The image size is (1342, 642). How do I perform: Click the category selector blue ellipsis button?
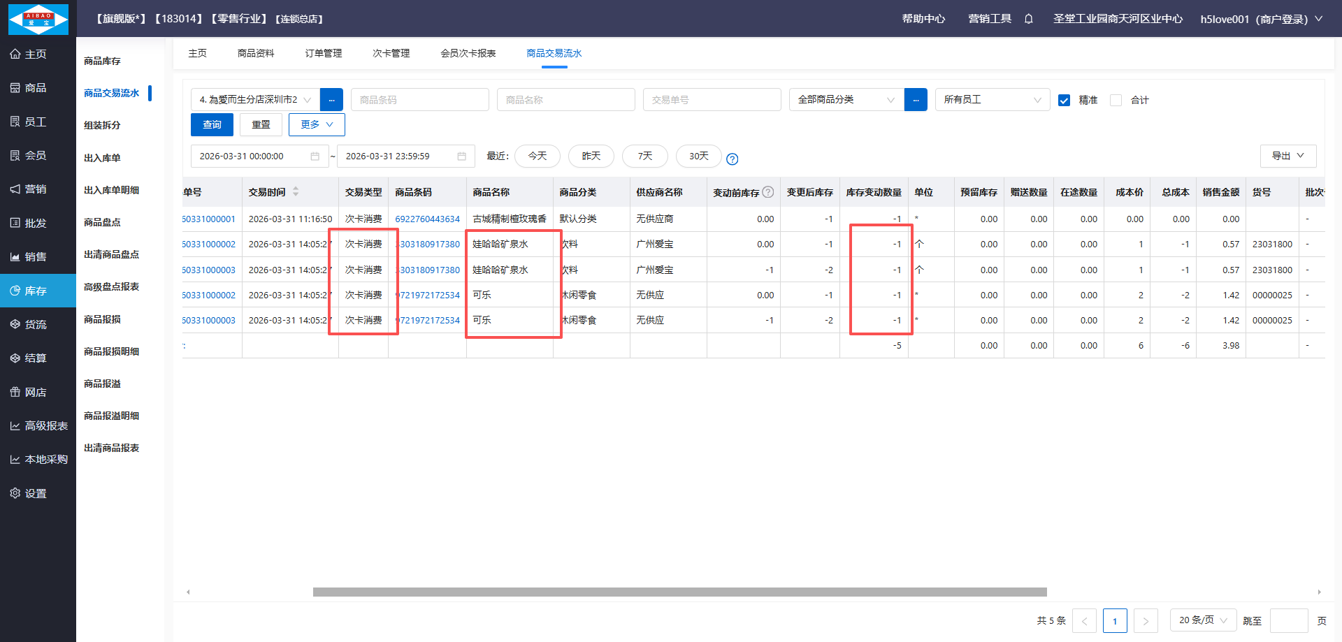click(x=916, y=100)
